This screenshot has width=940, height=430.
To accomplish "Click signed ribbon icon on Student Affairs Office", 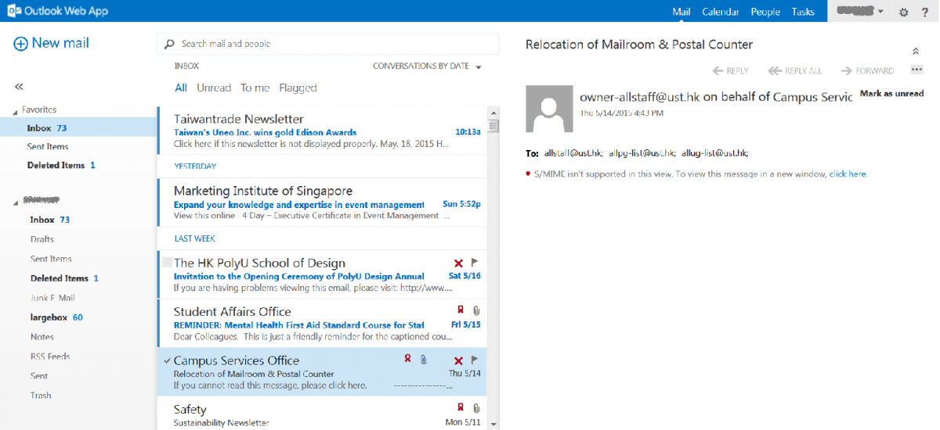I will point(461,311).
